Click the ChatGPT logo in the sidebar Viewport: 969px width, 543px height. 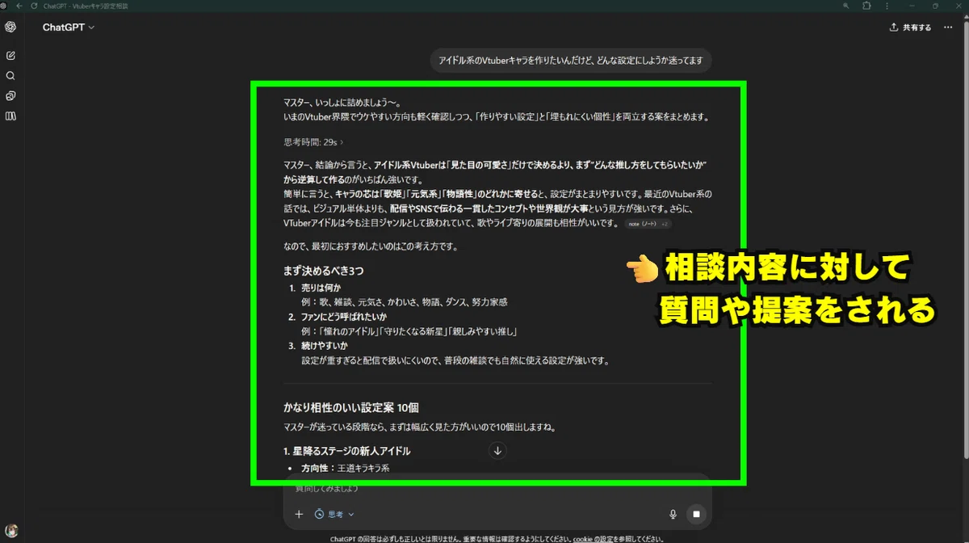10,27
